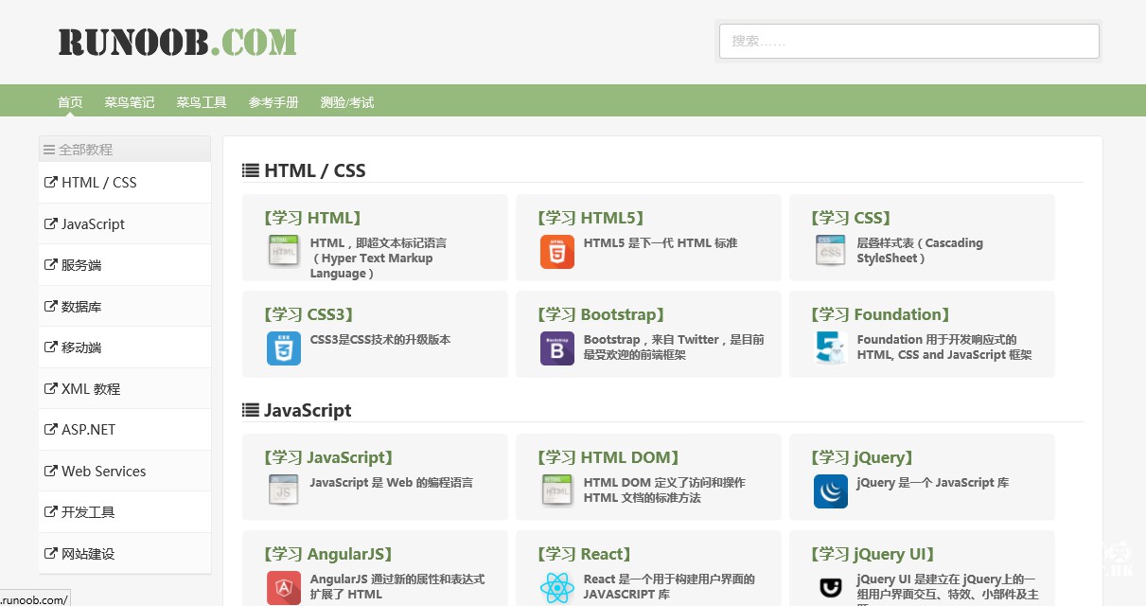1146x606 pixels.
Task: Open the 菜鸟工具 navigation tab
Action: (202, 102)
